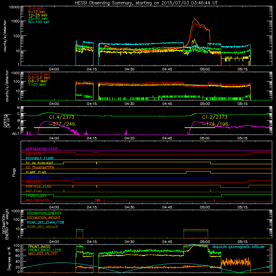The width and height of the screenshot is (276, 276).
Task: Click the MAX_DET_VS_TOT legend label
Action: click(x=43, y=254)
